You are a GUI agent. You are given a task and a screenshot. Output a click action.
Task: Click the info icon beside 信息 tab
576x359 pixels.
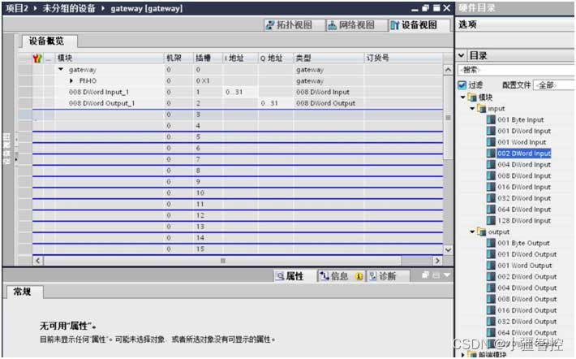coord(359,276)
